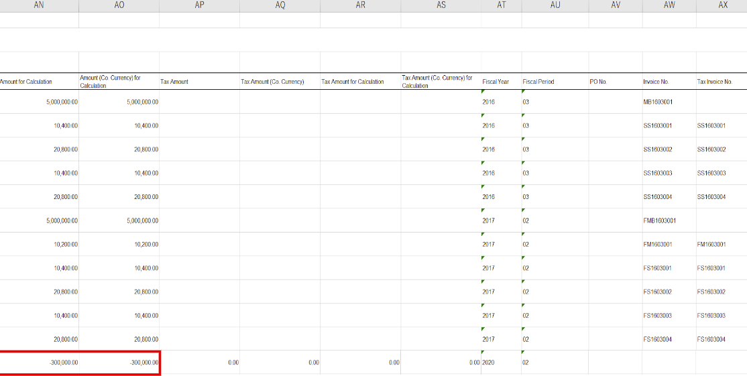Select FS1603001 in the Invoice No. column
Screen dimensions: 747x376
tap(669, 268)
